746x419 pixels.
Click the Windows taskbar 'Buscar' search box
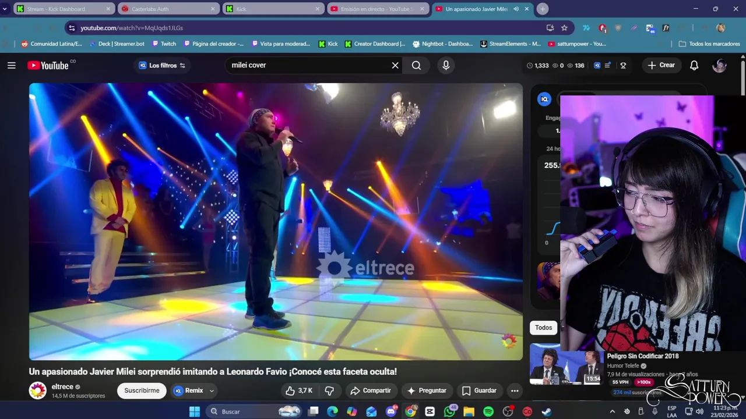pyautogui.click(x=254, y=411)
